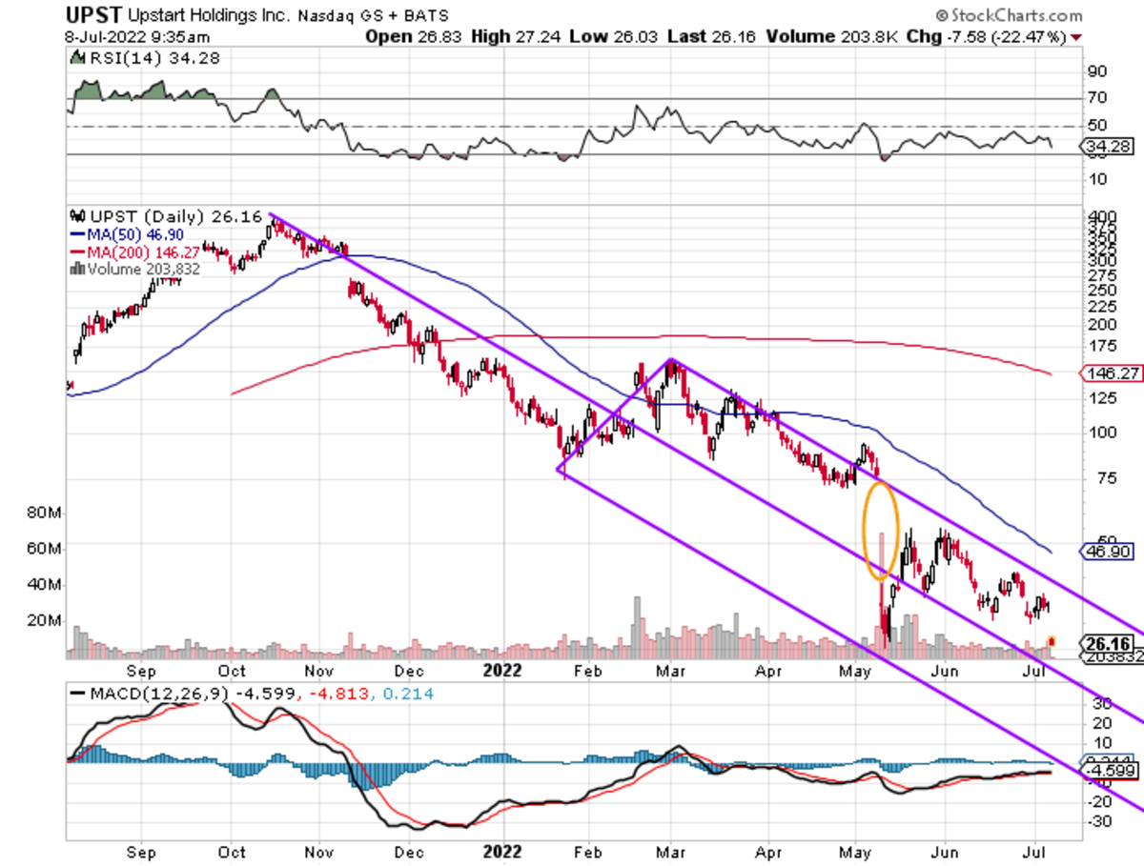Viewport: 1144px width, 866px height.
Task: Click the red down arrow beside Chg
Action: click(1076, 36)
